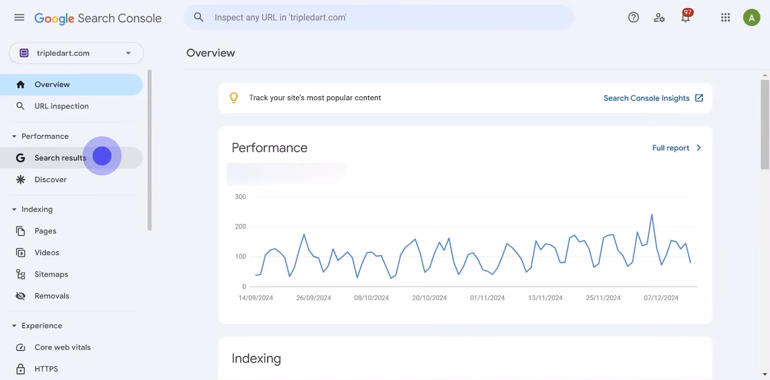Open URL inspection menu item
770x380 pixels.
[x=71, y=106]
